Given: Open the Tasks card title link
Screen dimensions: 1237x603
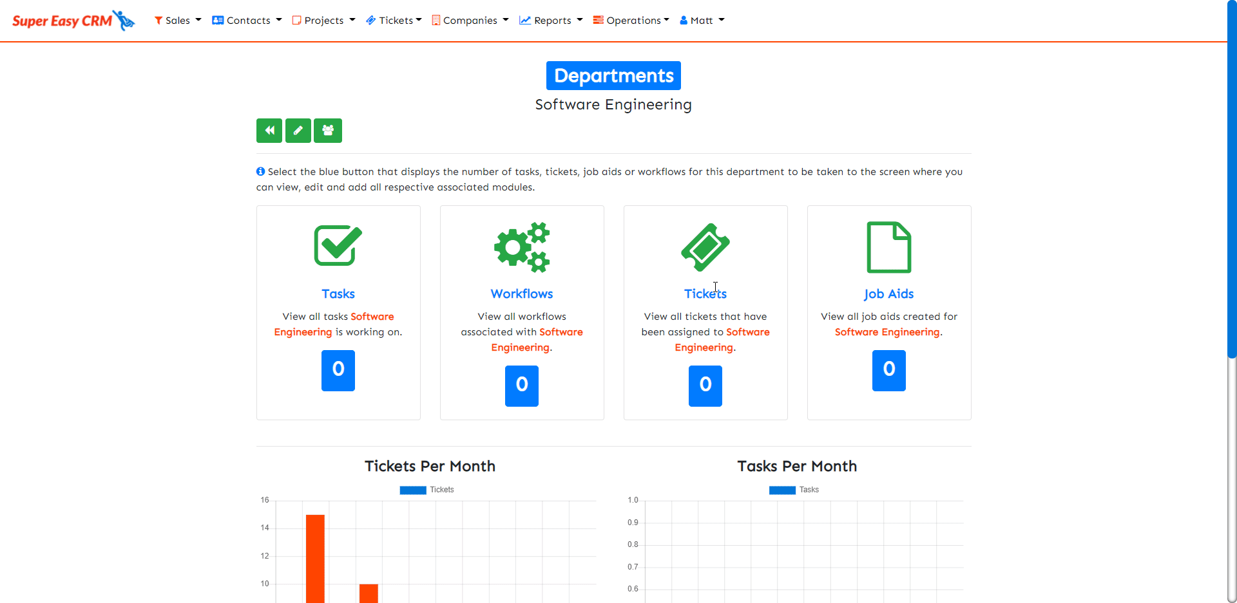Looking at the screenshot, I should tap(338, 294).
